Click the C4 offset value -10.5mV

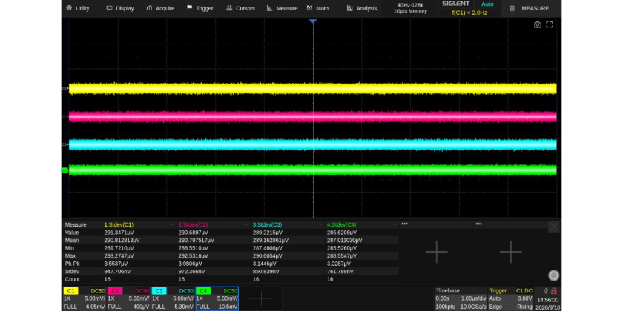tap(227, 307)
